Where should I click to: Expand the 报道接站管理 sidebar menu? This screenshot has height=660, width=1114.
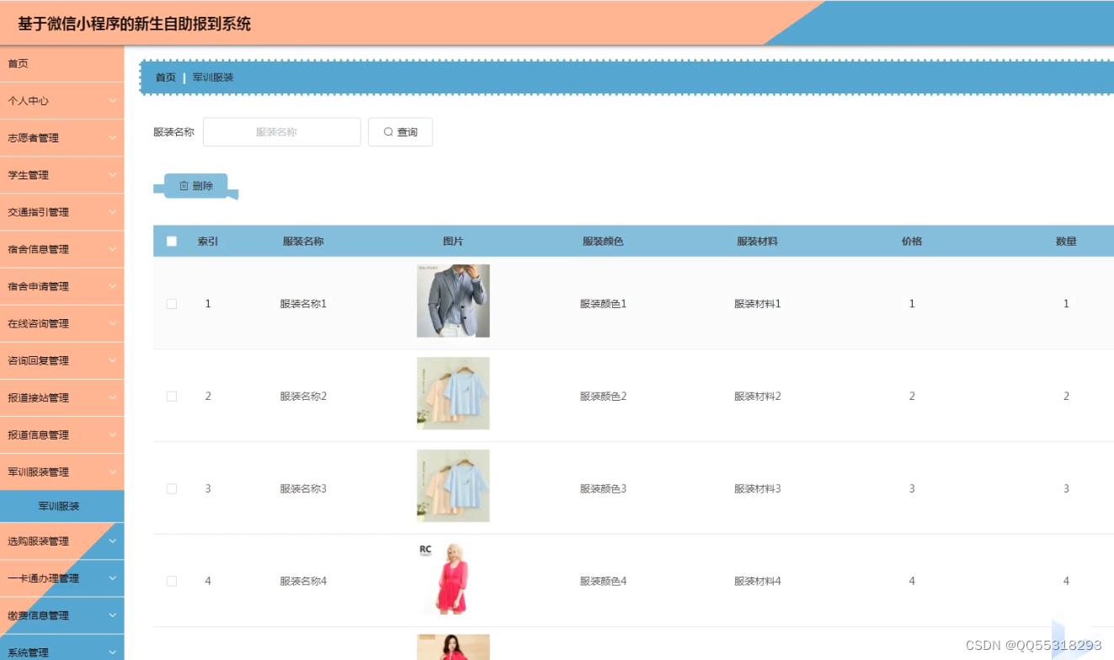(x=62, y=397)
